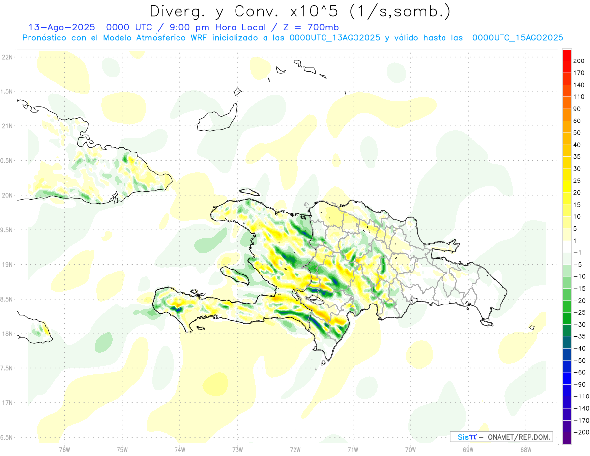Image resolution: width=590 pixels, height=456 pixels.
Task: Click the "73W" longitude label
Action: [x=237, y=450]
